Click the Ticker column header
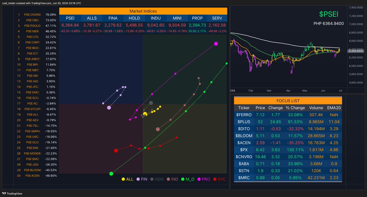 pos(243,108)
